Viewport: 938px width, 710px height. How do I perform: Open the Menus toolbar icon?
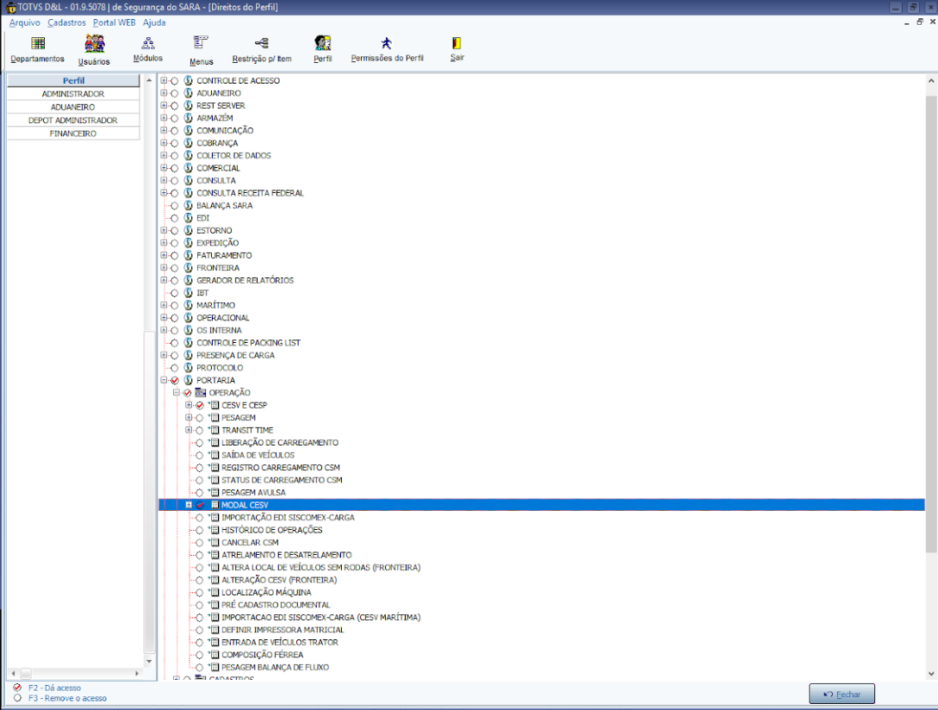pyautogui.click(x=201, y=43)
